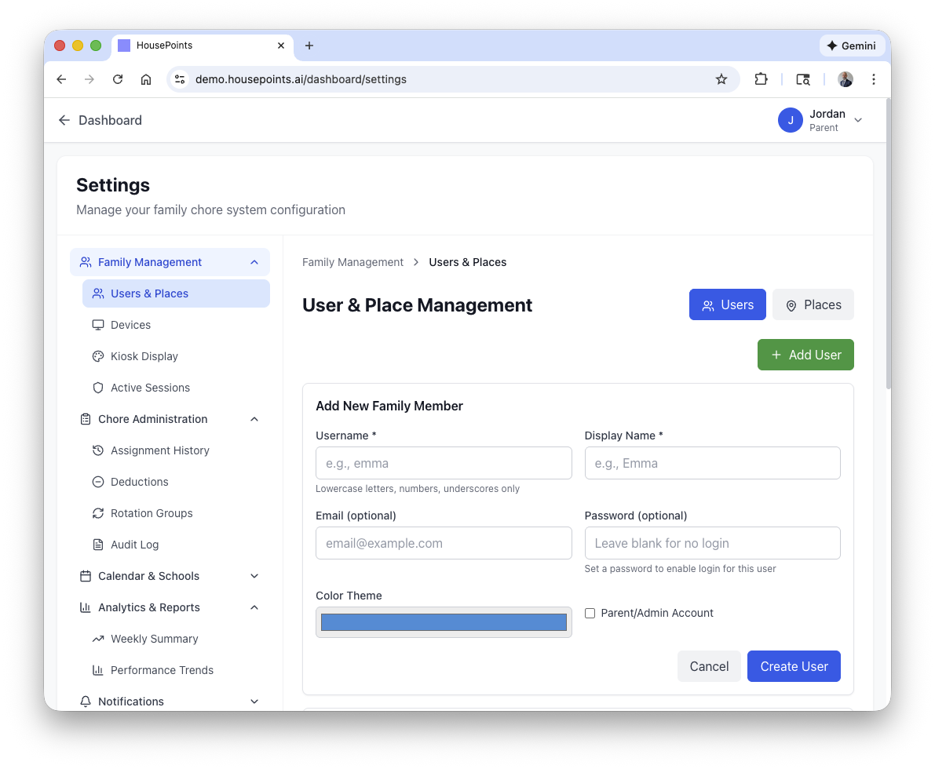Open Chrome's three-dot menu
The height and width of the screenshot is (769, 935).
pyautogui.click(x=874, y=79)
